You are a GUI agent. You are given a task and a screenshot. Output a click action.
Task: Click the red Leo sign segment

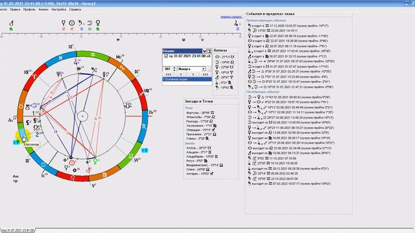[72, 177]
